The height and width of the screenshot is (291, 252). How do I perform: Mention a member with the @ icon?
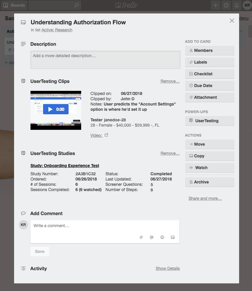point(151,237)
